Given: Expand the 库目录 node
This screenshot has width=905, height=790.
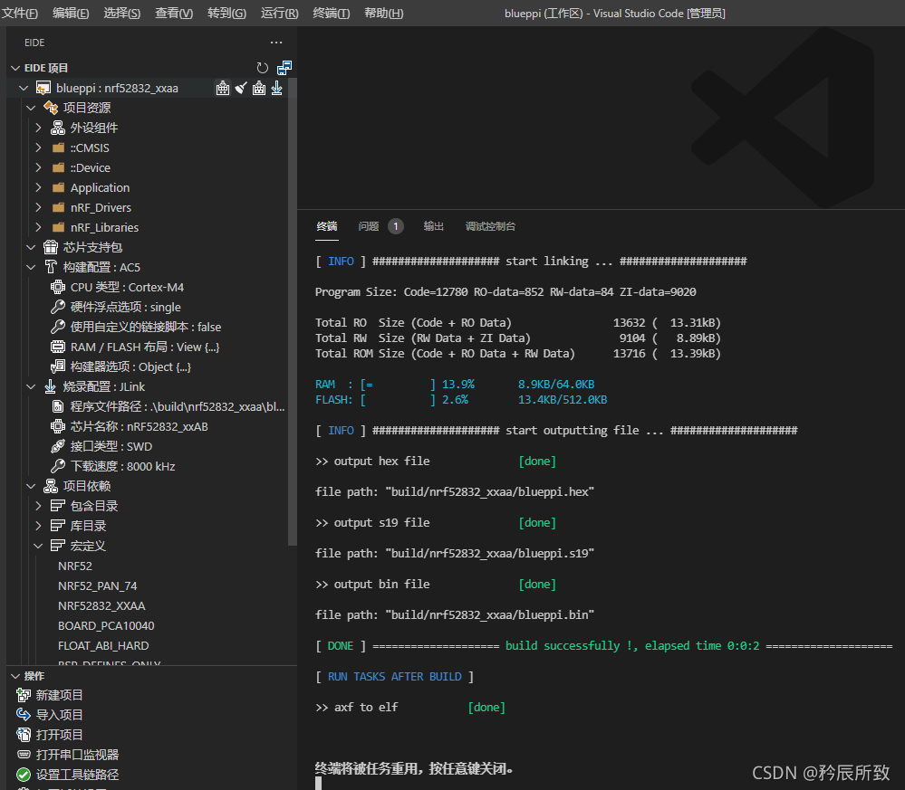Looking at the screenshot, I should tap(39, 526).
